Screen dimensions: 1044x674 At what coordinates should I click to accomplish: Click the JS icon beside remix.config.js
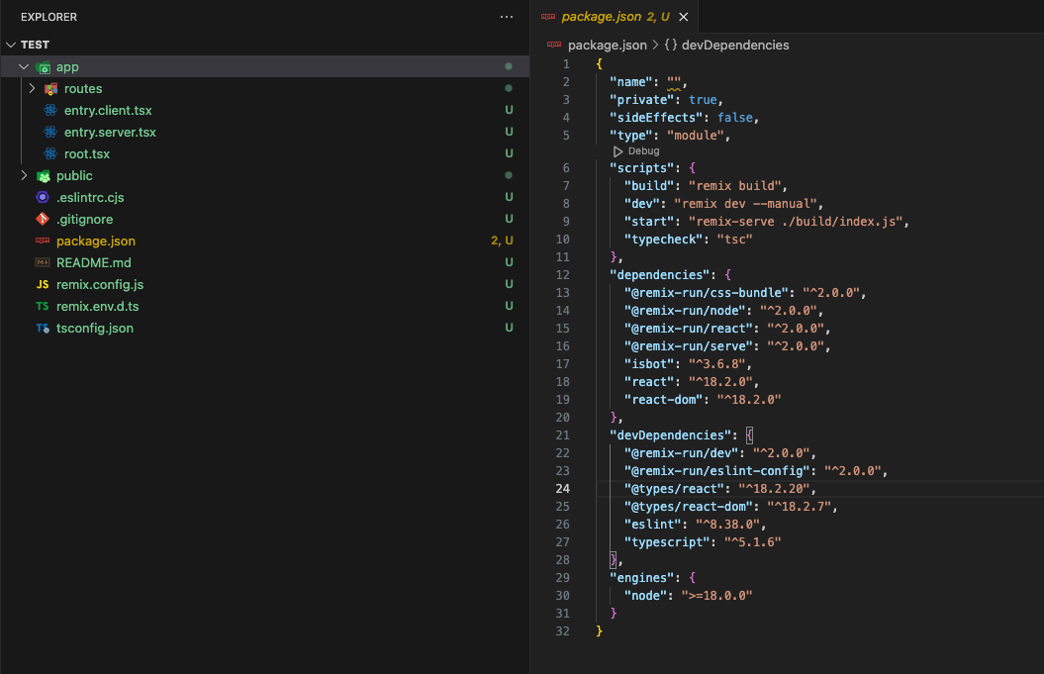[x=43, y=284]
